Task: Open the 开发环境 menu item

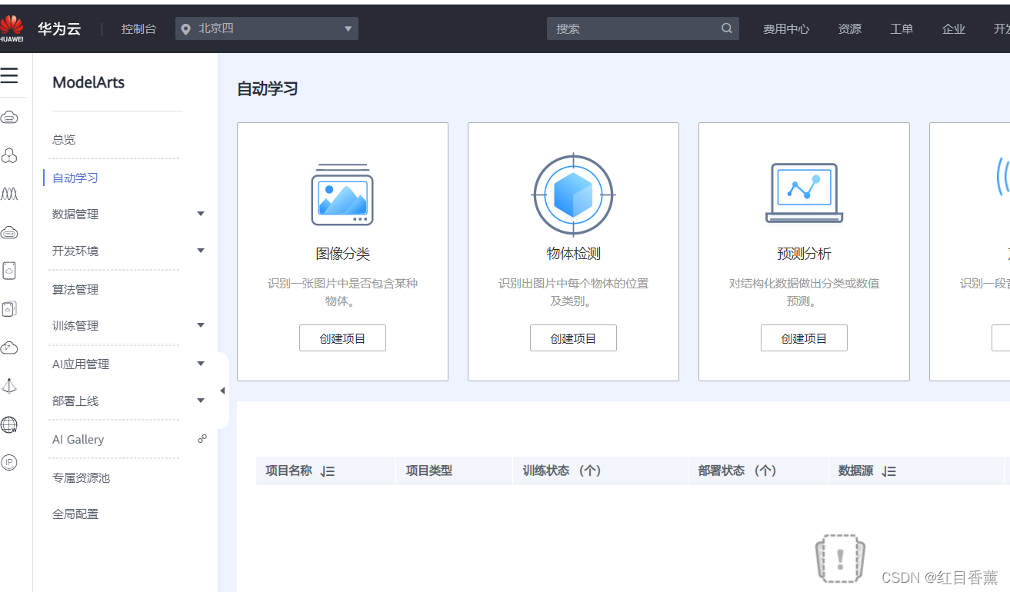Action: (x=75, y=251)
